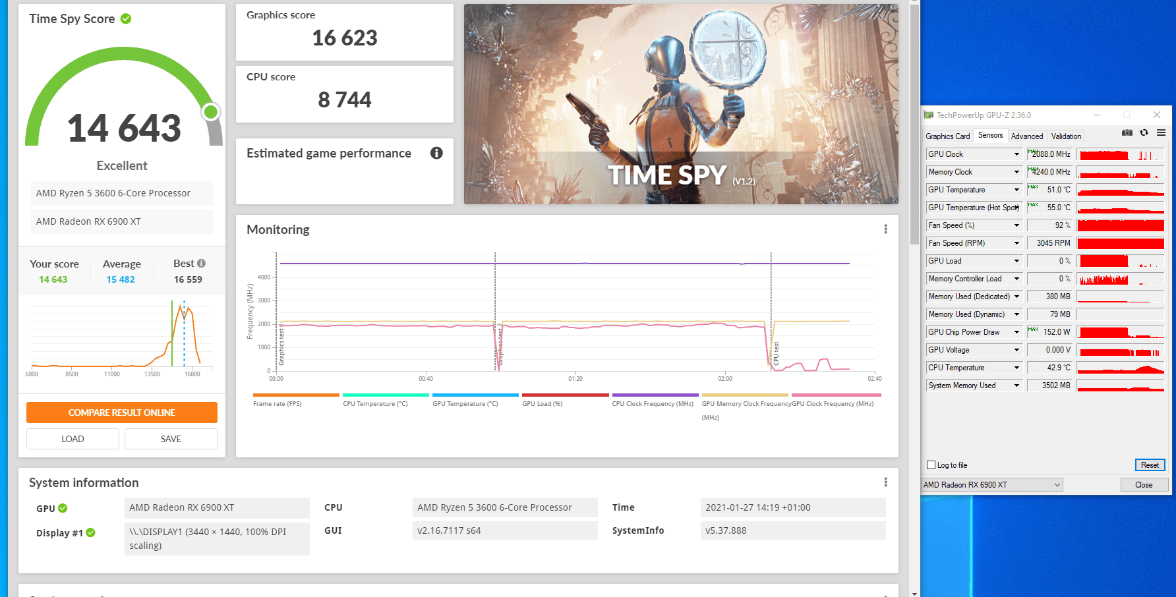Toggle GPU Clock Frequency (MHz) legend series

[x=836, y=399]
